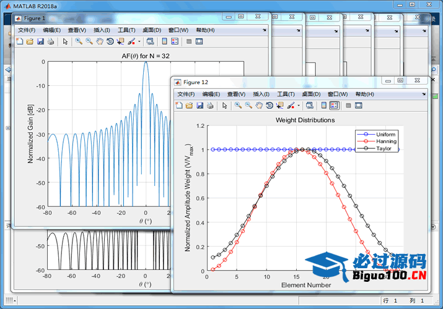Open 文件(F) menu in Figure 1
The height and width of the screenshot is (309, 443).
click(x=28, y=30)
